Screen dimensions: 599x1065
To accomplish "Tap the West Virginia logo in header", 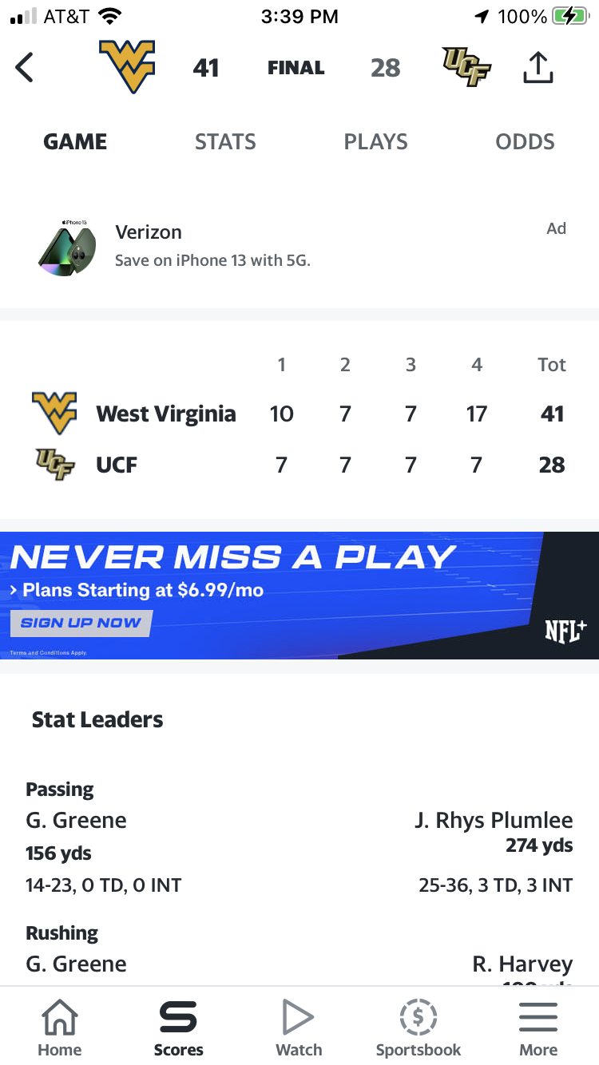I will [127, 67].
